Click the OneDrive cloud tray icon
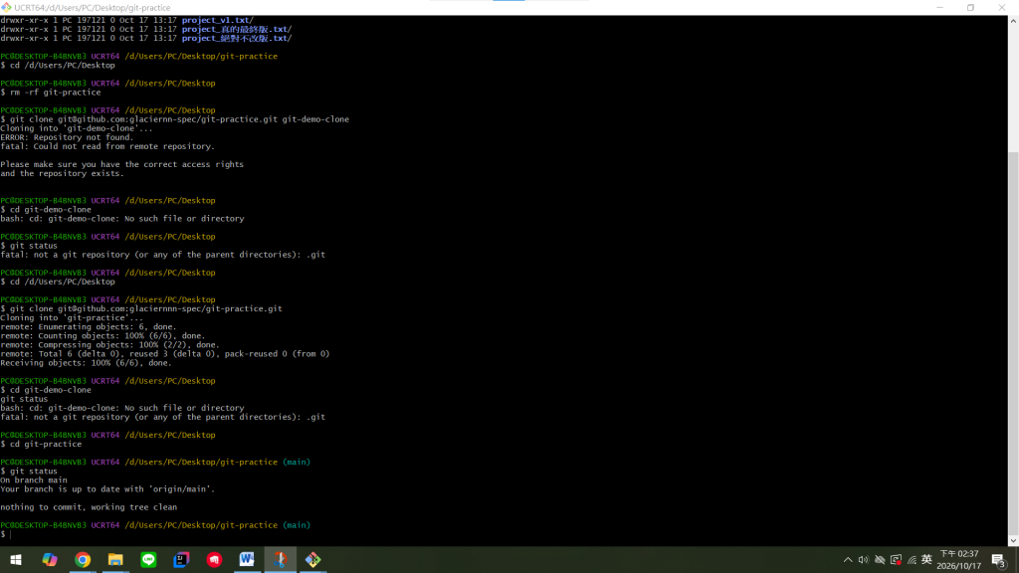Screen dimensions: 1019x573 coord(880,560)
